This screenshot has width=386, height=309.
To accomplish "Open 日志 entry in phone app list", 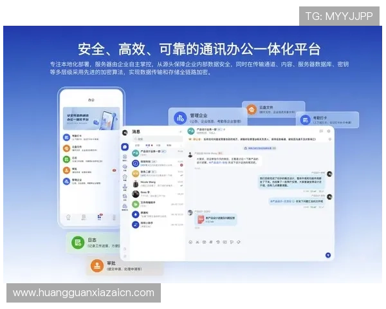I will click(x=90, y=160).
